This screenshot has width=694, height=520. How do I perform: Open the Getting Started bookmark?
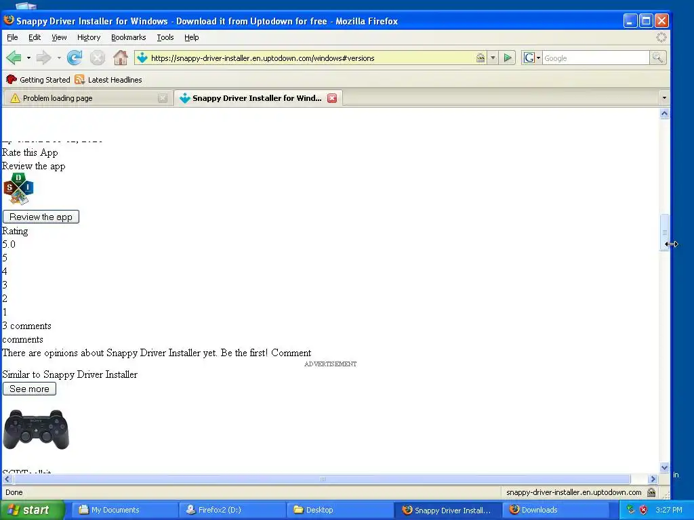point(38,80)
